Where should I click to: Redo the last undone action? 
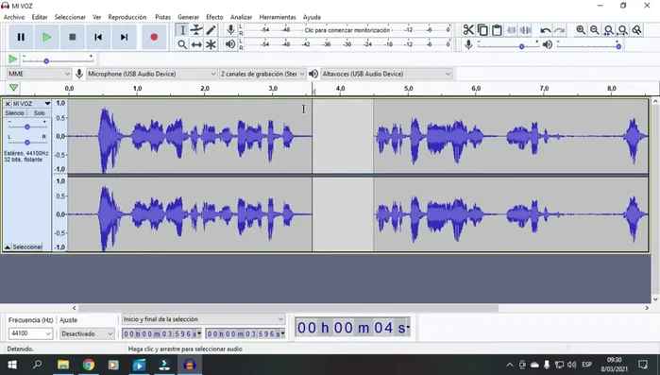click(559, 30)
